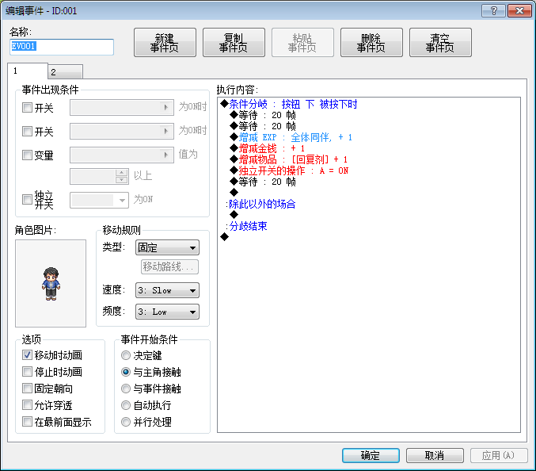Enable the 固定朝向 option
The image size is (536, 471).
pyautogui.click(x=27, y=389)
